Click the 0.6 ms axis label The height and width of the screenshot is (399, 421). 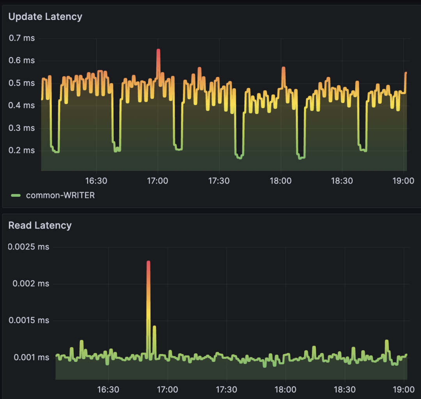tap(22, 60)
